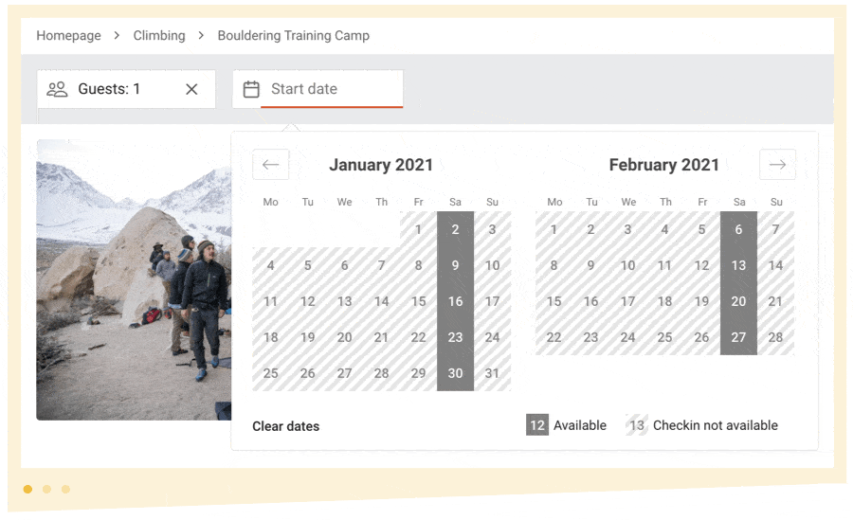Pick January 16 in the calendar
Screen dimensions: 853x520
(x=455, y=301)
